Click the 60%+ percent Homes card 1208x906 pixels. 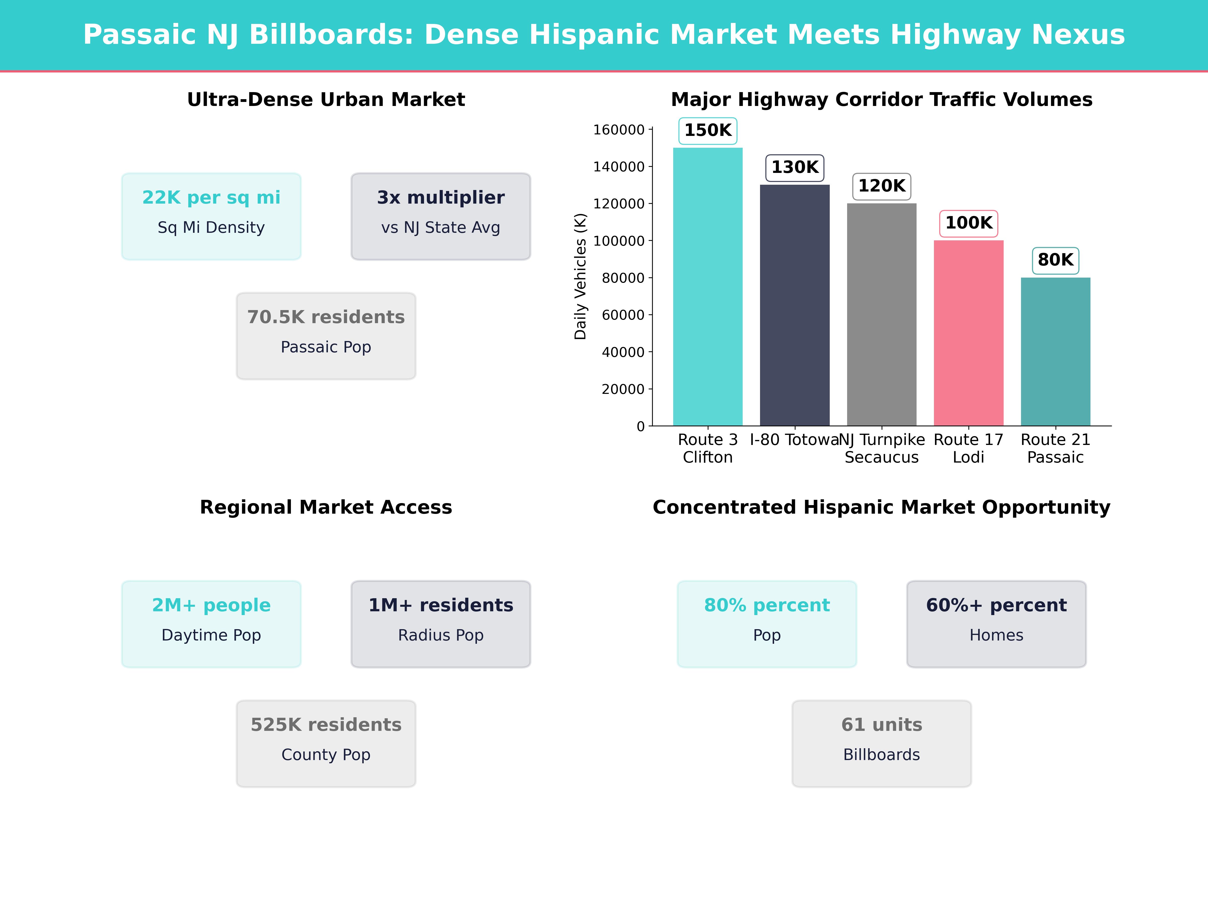pyautogui.click(x=996, y=623)
